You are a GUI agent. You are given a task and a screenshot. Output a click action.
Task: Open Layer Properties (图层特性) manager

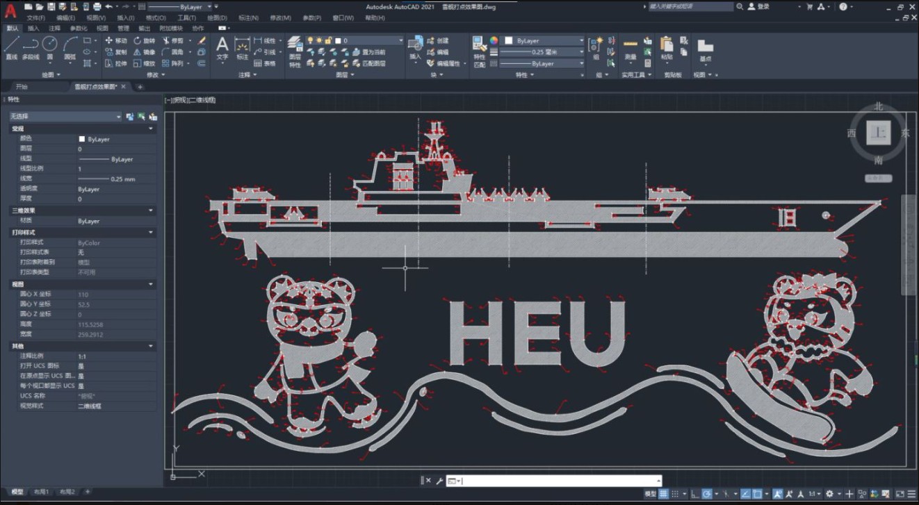point(295,51)
